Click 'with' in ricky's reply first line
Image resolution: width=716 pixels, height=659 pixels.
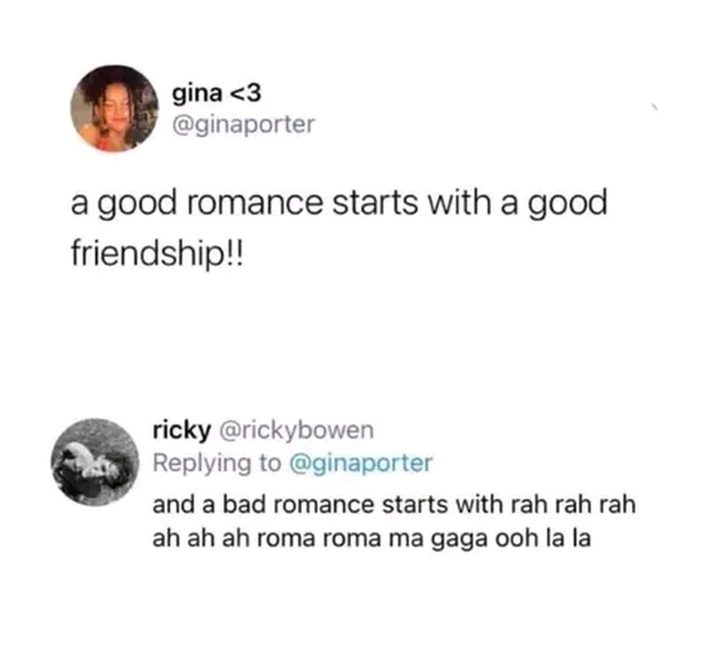point(480,504)
